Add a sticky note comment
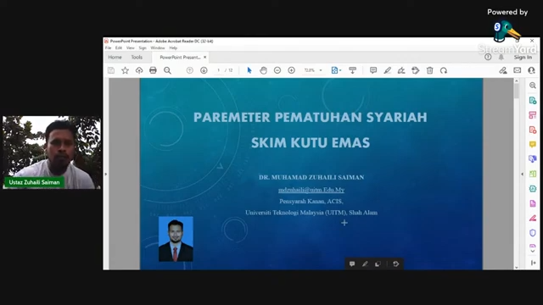 tap(373, 70)
